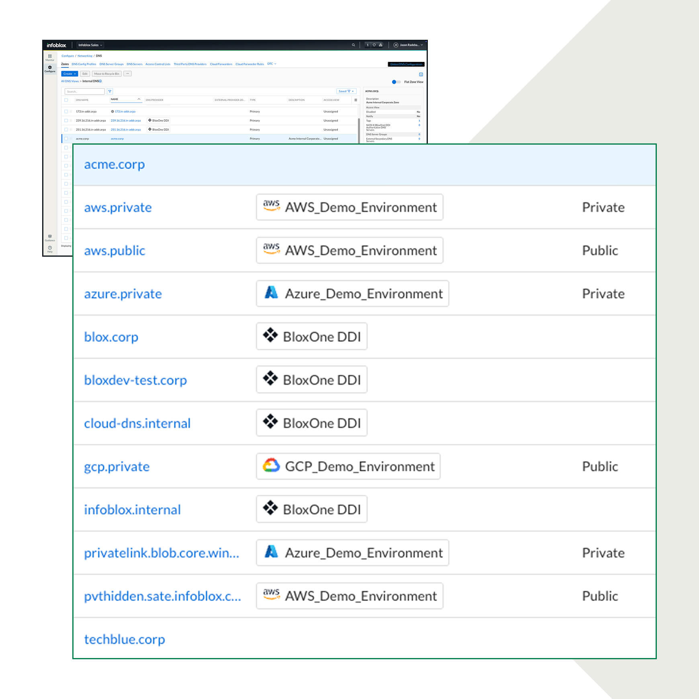Check the 251.16.216.in-addr.arpa row checkbox
The height and width of the screenshot is (699, 699).
(x=66, y=129)
